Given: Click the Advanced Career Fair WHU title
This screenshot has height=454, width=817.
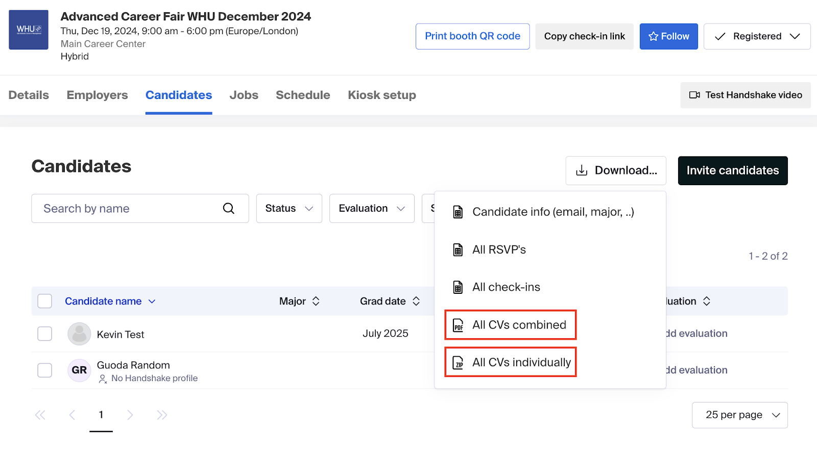Looking at the screenshot, I should pyautogui.click(x=186, y=16).
